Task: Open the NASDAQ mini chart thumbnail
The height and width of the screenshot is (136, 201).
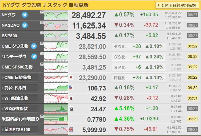Action: (56, 25)
